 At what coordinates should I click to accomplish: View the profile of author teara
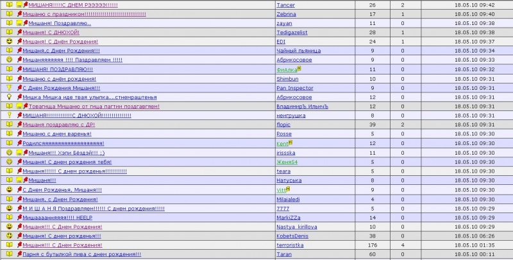click(x=283, y=171)
